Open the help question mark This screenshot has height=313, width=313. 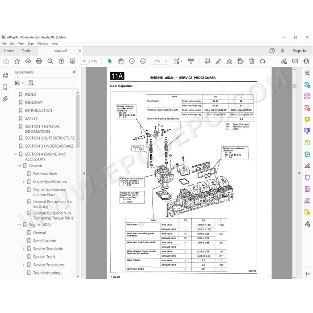tap(272, 51)
